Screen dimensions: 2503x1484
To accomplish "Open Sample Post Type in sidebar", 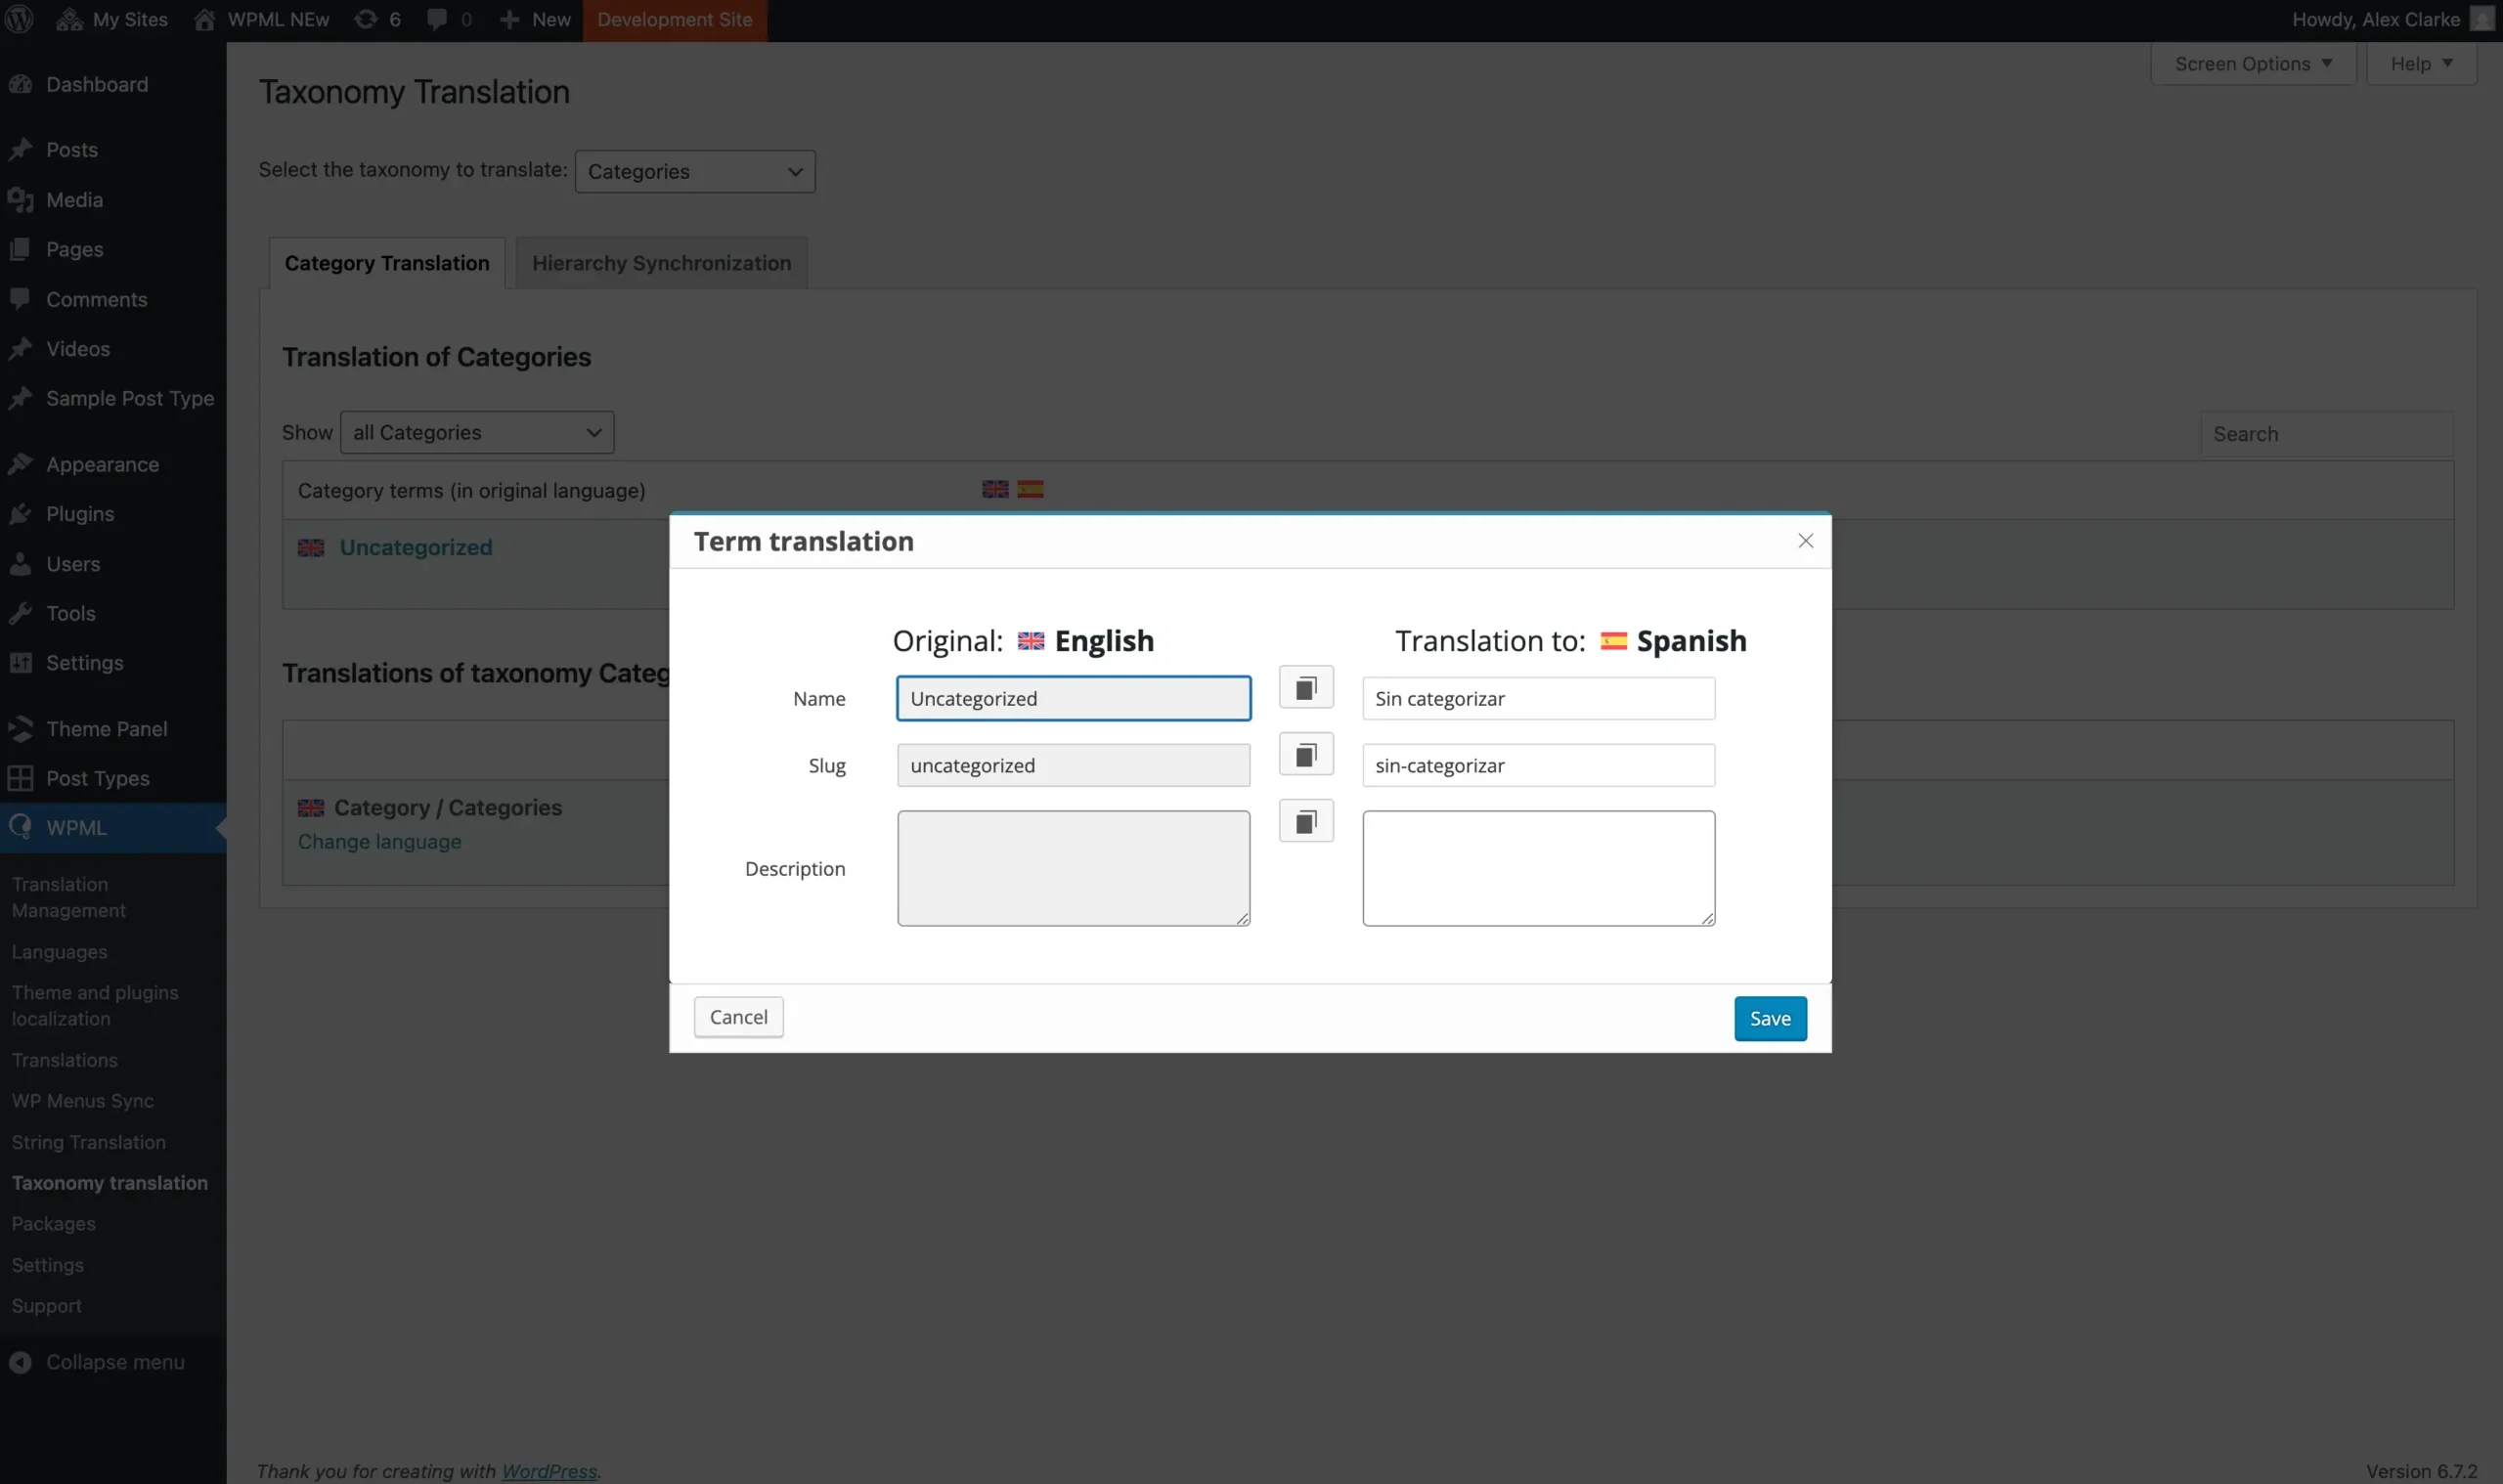I will click(x=113, y=399).
